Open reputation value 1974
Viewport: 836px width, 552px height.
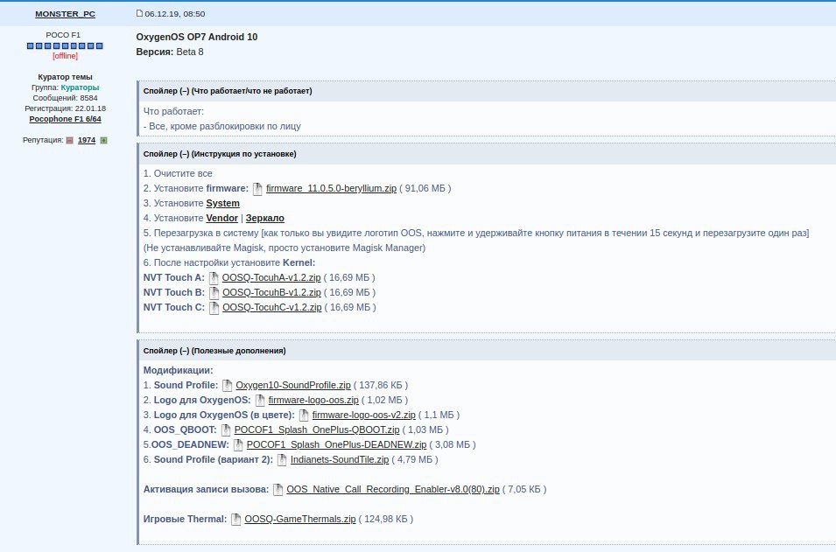87,140
